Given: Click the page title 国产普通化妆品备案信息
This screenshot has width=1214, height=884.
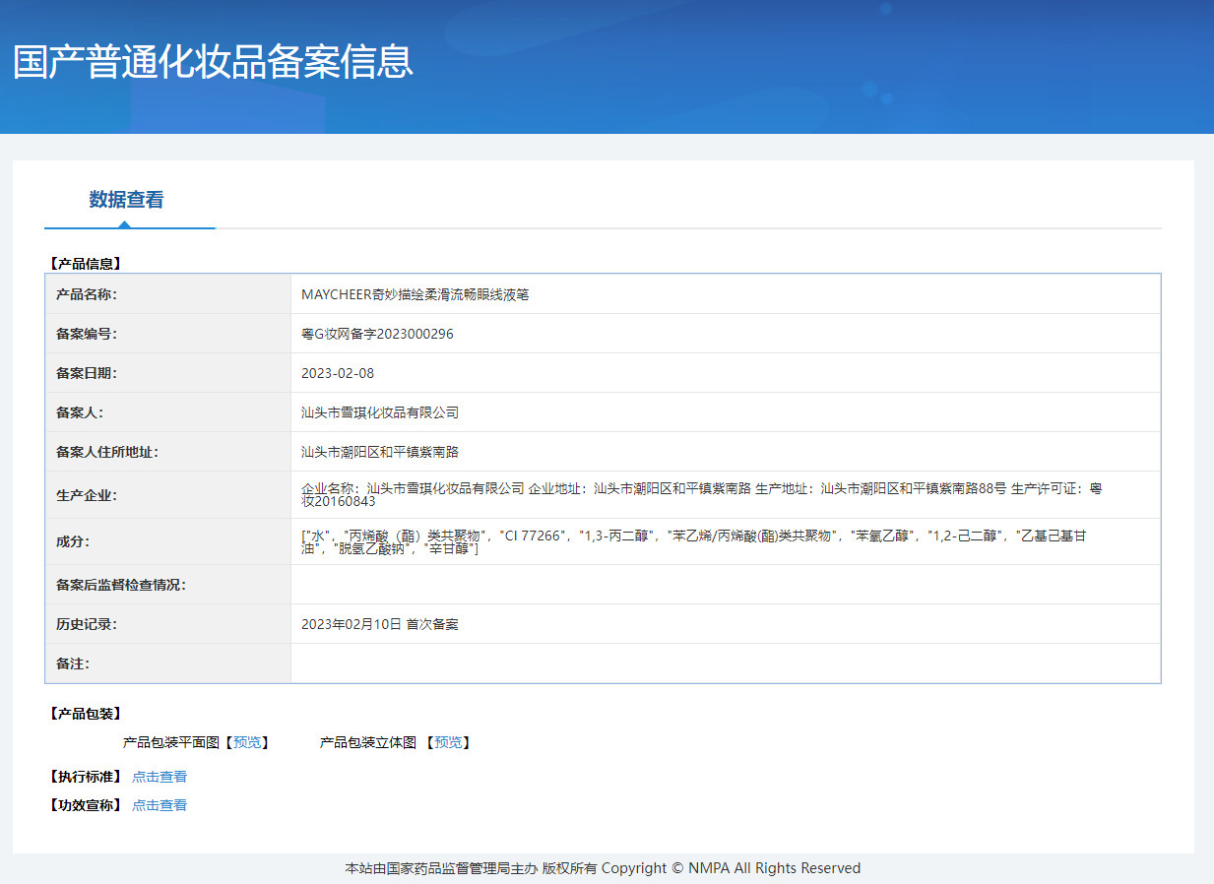Looking at the screenshot, I should click(213, 61).
